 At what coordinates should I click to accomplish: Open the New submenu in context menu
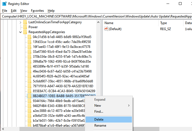point(109,106)
